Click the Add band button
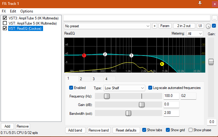218x137 pixels. click(75, 130)
